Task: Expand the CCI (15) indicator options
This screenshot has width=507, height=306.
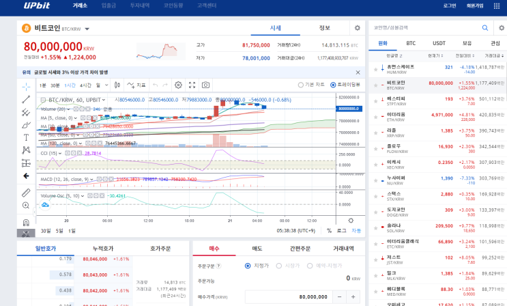Action: [60, 153]
